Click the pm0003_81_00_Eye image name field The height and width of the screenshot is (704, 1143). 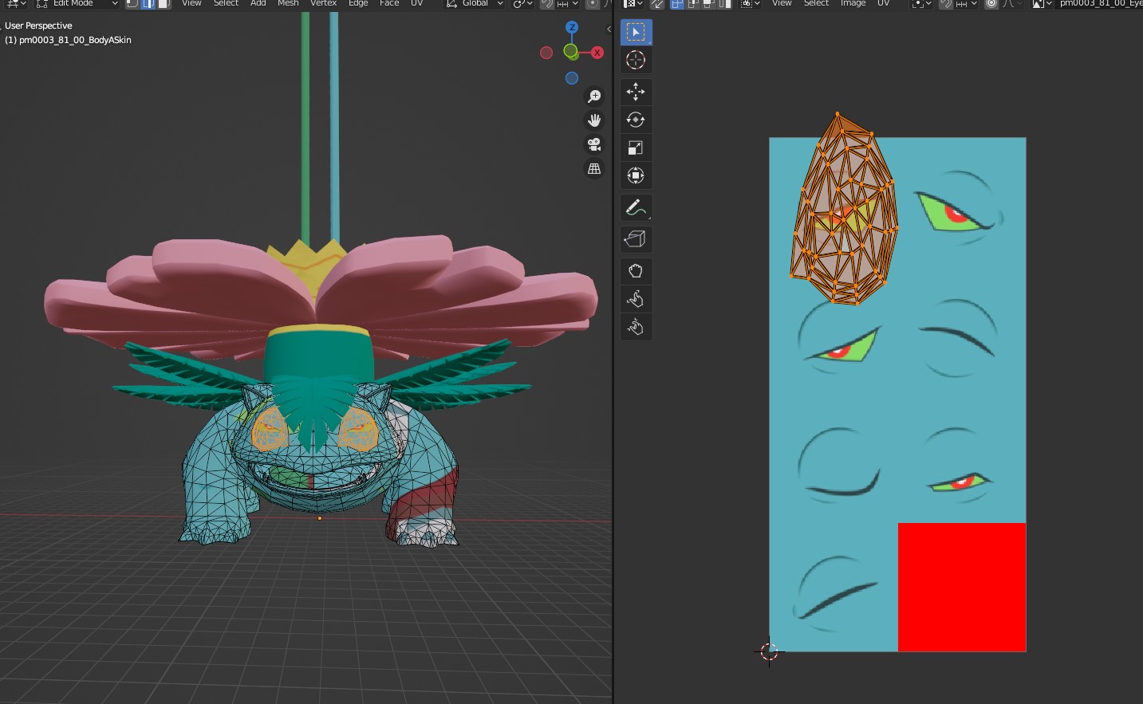tap(1100, 3)
